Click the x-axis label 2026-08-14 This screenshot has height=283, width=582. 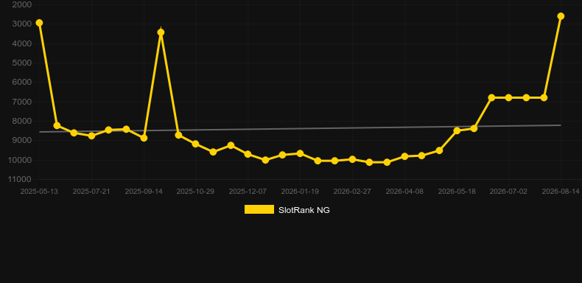coord(561,192)
